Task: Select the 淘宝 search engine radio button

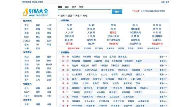Action: [x=74, y=15]
